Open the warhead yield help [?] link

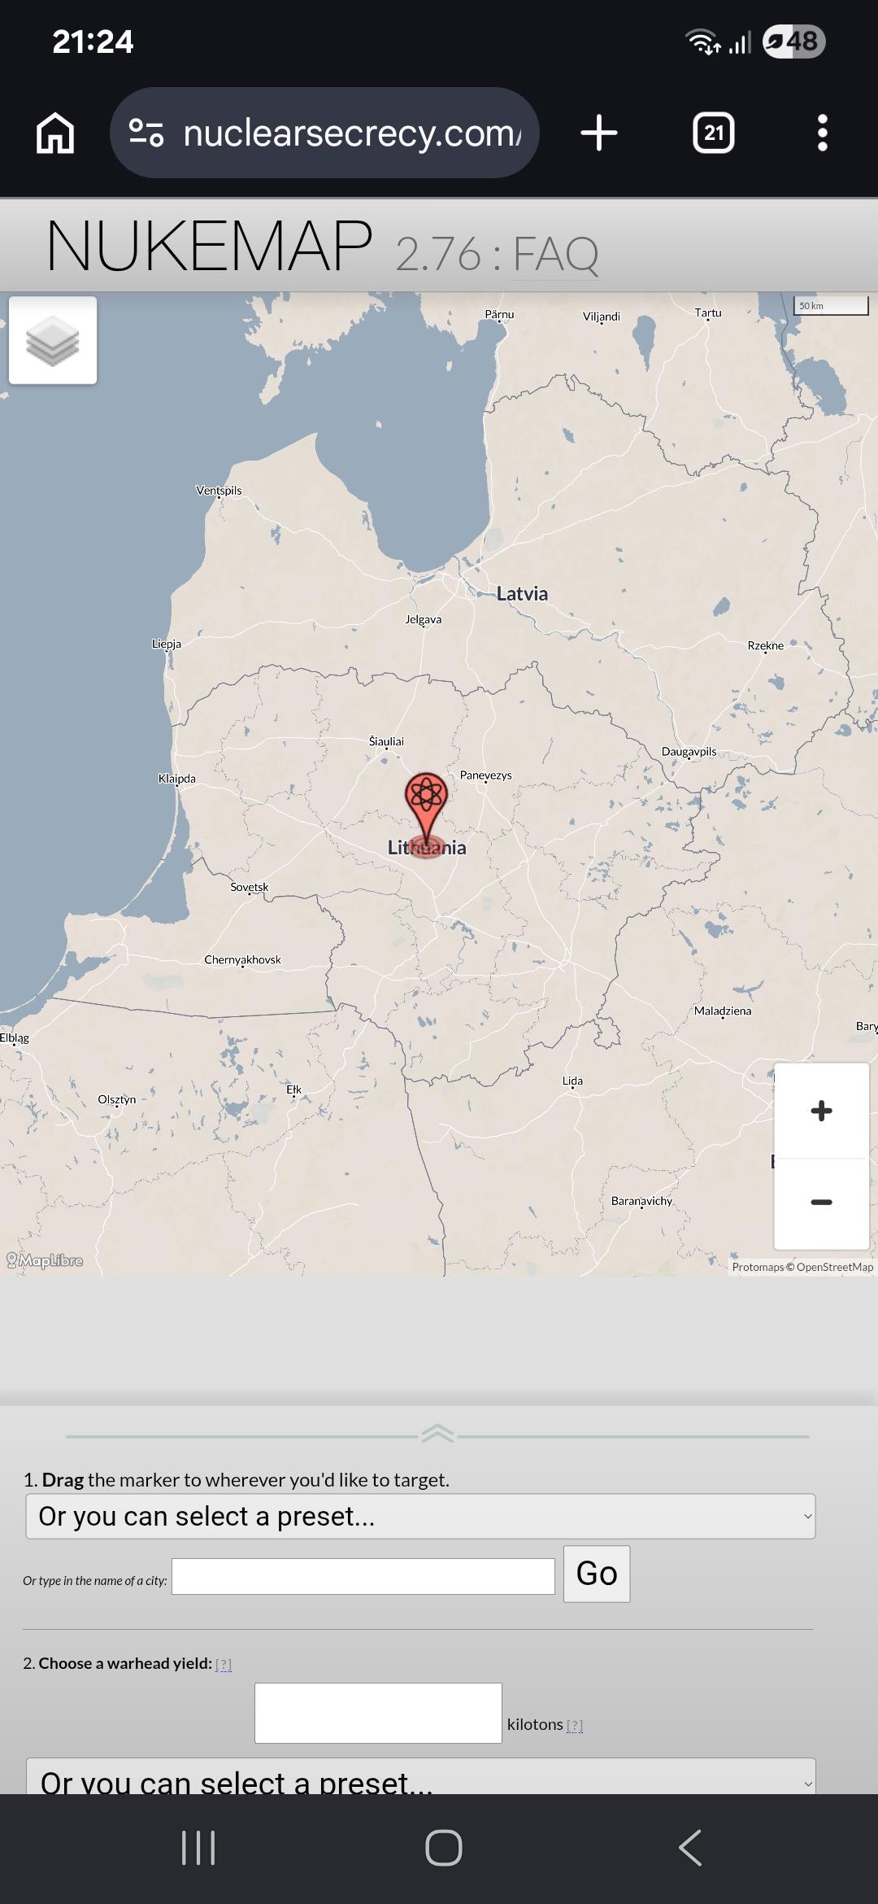tap(224, 1665)
